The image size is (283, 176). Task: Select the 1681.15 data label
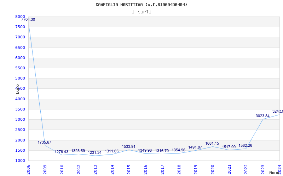click(212, 144)
